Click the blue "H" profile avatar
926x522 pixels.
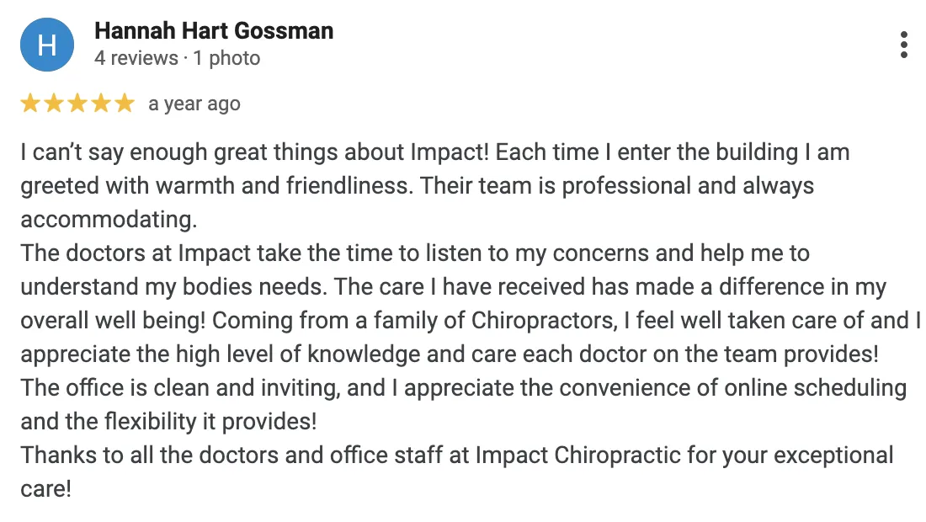[47, 45]
